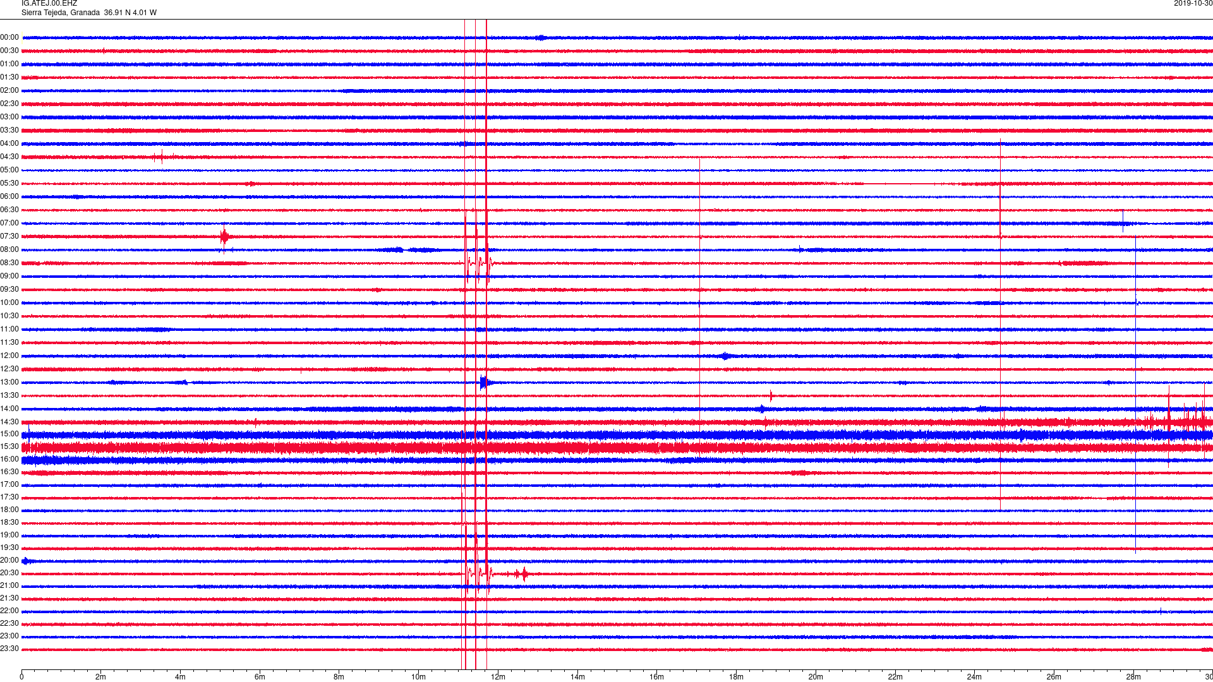Select the 12:30 trace time label
This screenshot has height=682, width=1213.
(x=9, y=369)
